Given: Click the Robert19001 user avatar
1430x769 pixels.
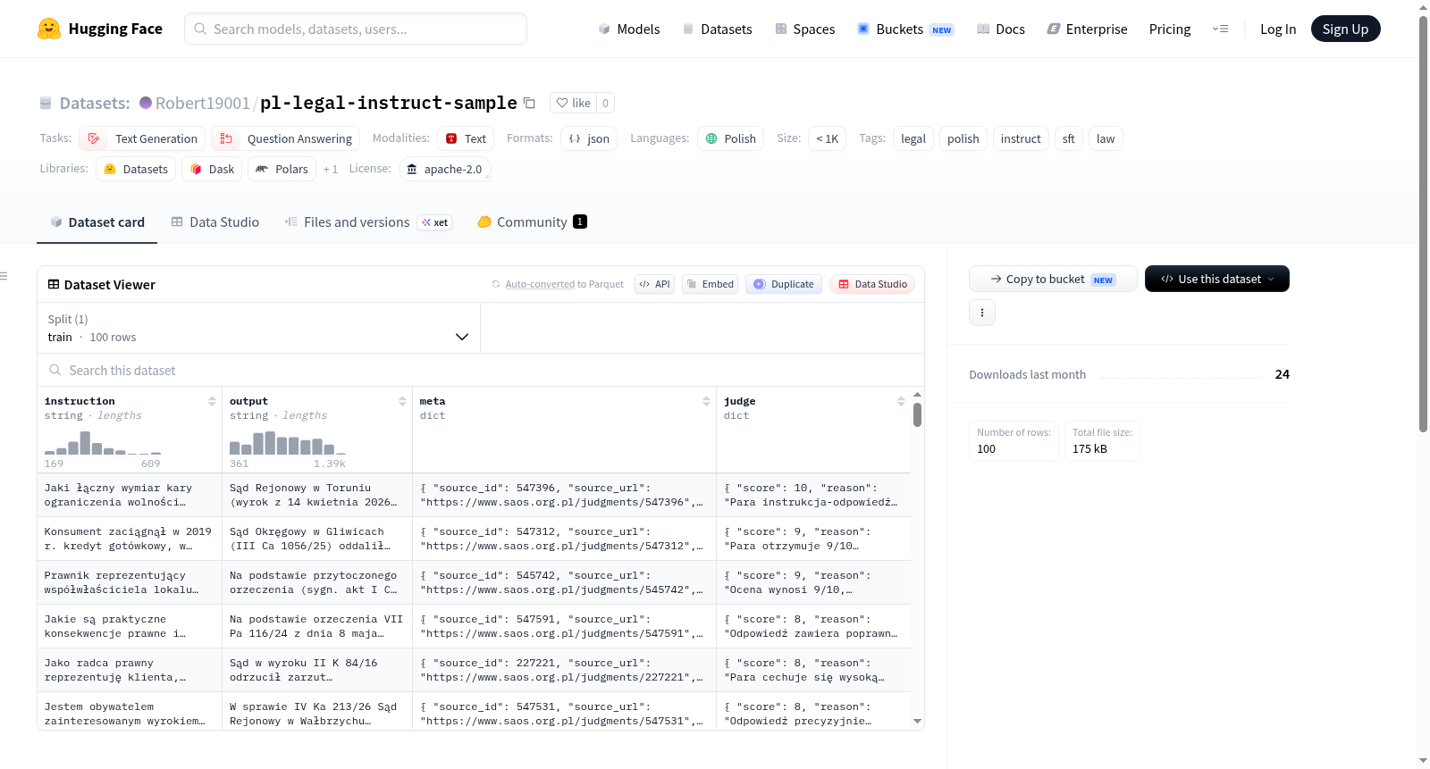Looking at the screenshot, I should 146,103.
